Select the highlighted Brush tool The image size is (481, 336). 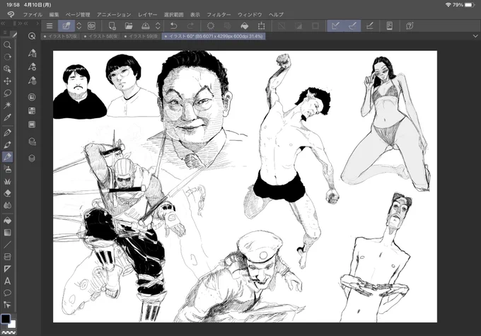coord(7,157)
